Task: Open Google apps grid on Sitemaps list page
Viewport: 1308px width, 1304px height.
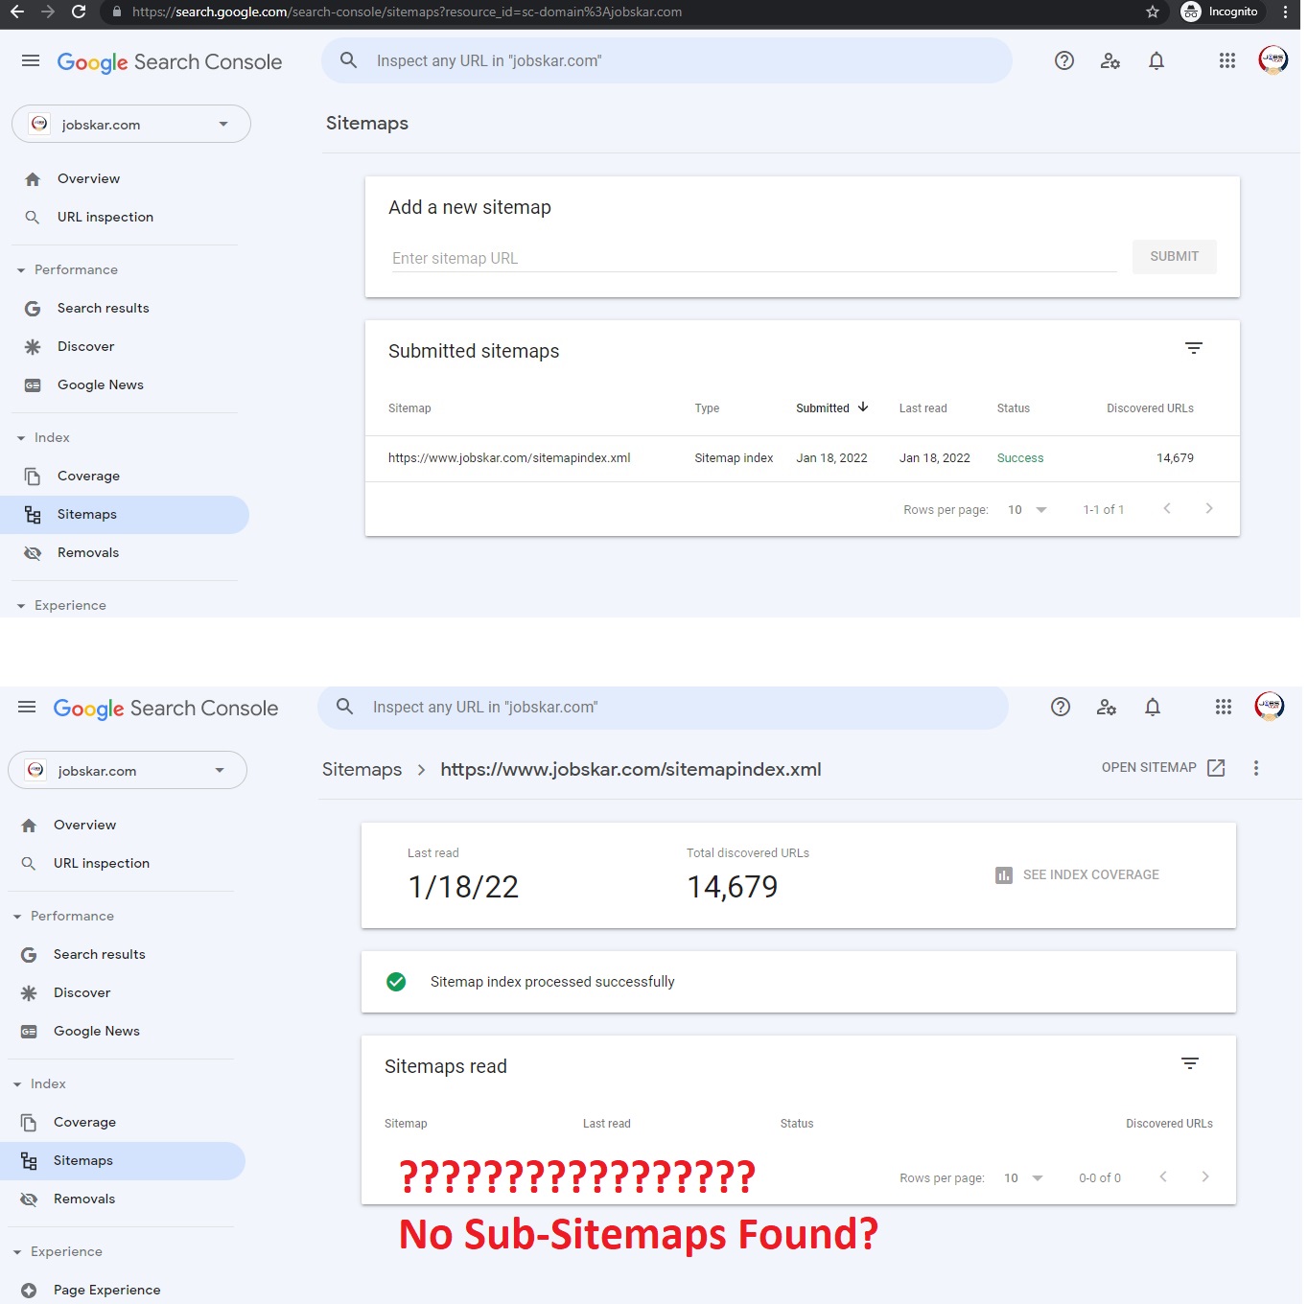Action: coord(1227,60)
